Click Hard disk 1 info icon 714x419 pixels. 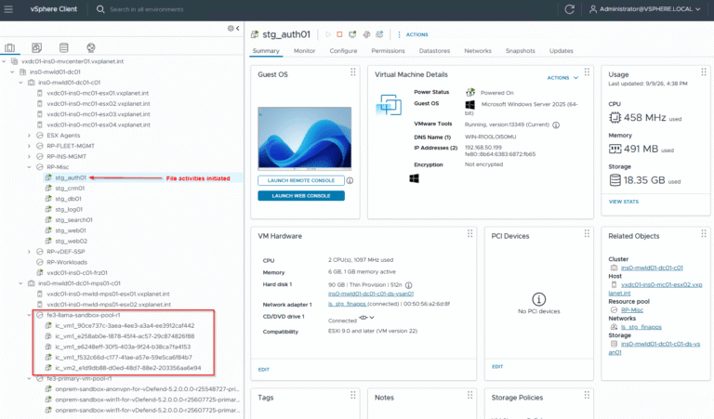click(x=408, y=285)
